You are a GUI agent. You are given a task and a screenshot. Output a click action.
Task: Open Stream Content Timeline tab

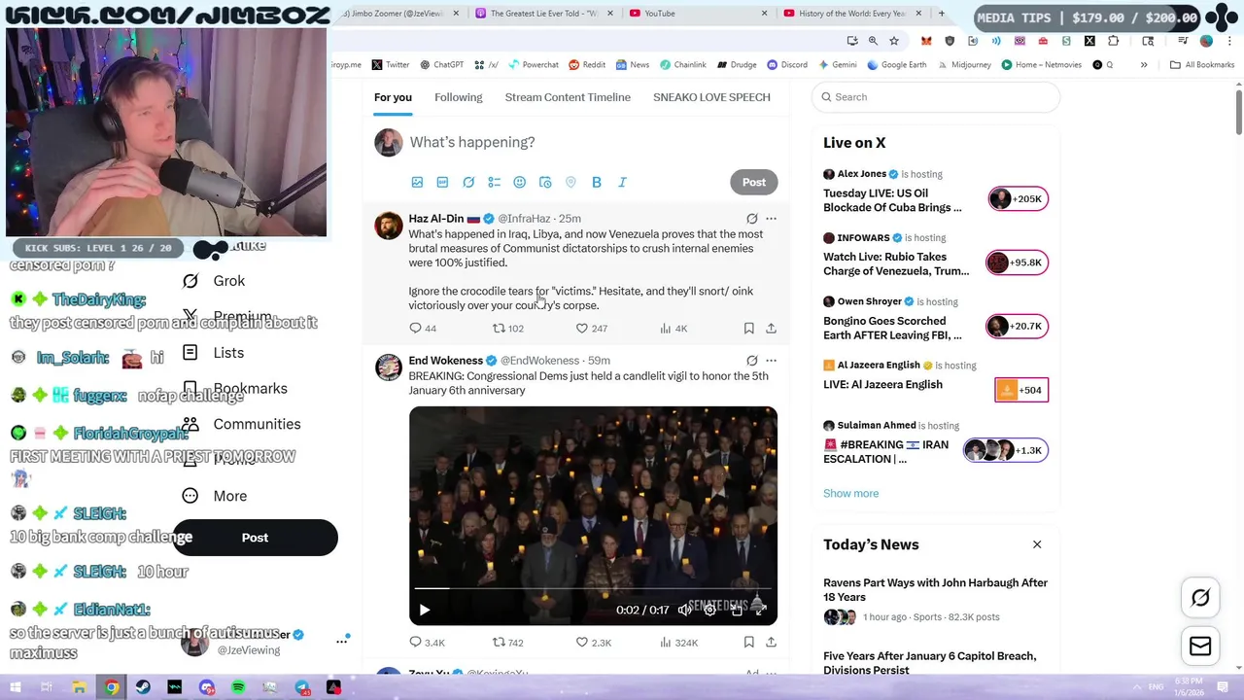(x=568, y=97)
